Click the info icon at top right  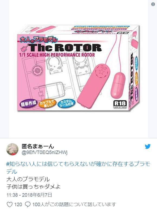click(x=153, y=4)
